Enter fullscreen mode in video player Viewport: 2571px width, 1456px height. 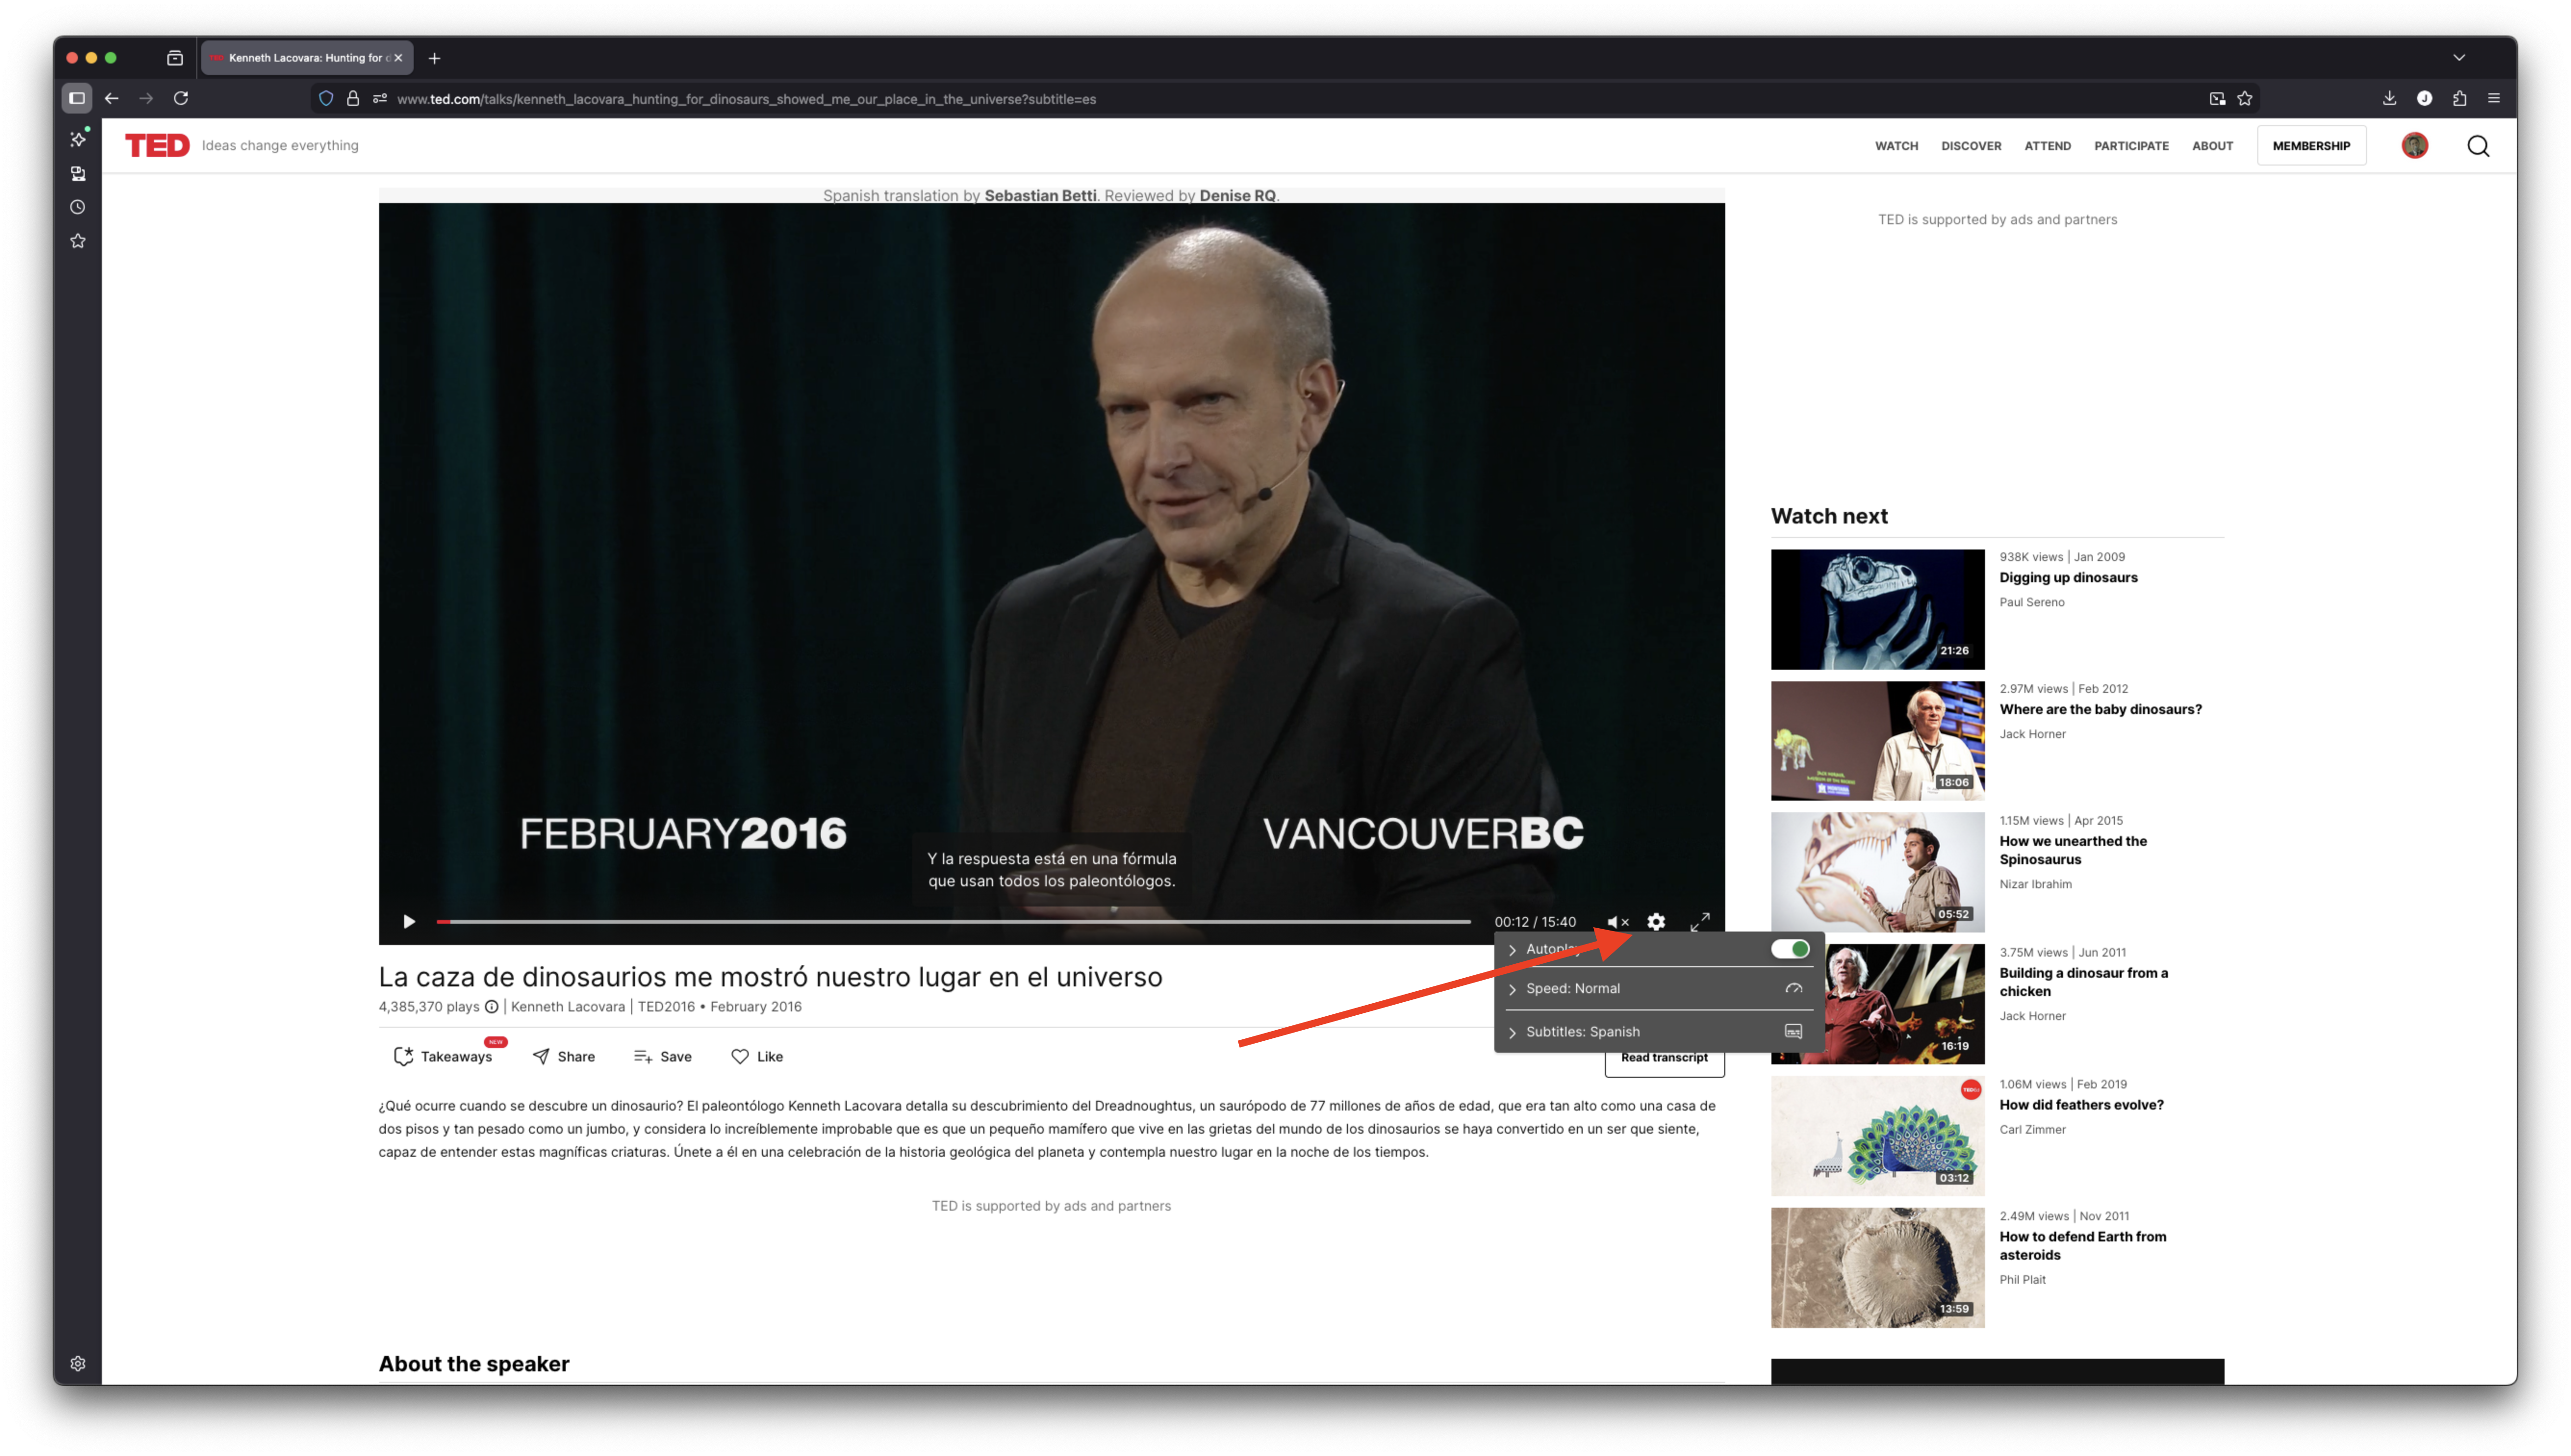coord(1699,922)
